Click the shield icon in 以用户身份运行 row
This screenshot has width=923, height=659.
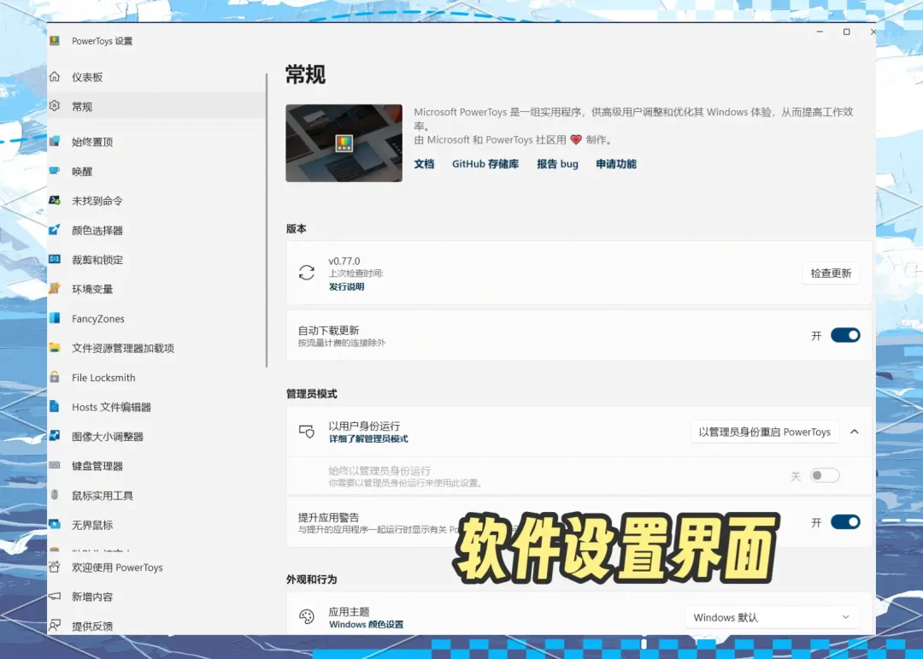[x=307, y=432]
